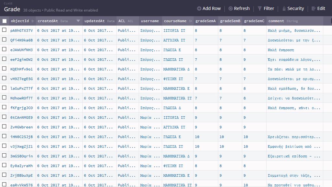This screenshot has width=332, height=187.
Task: Check the row ZvMGWbreen checkbox
Action: (x=4, y=126)
